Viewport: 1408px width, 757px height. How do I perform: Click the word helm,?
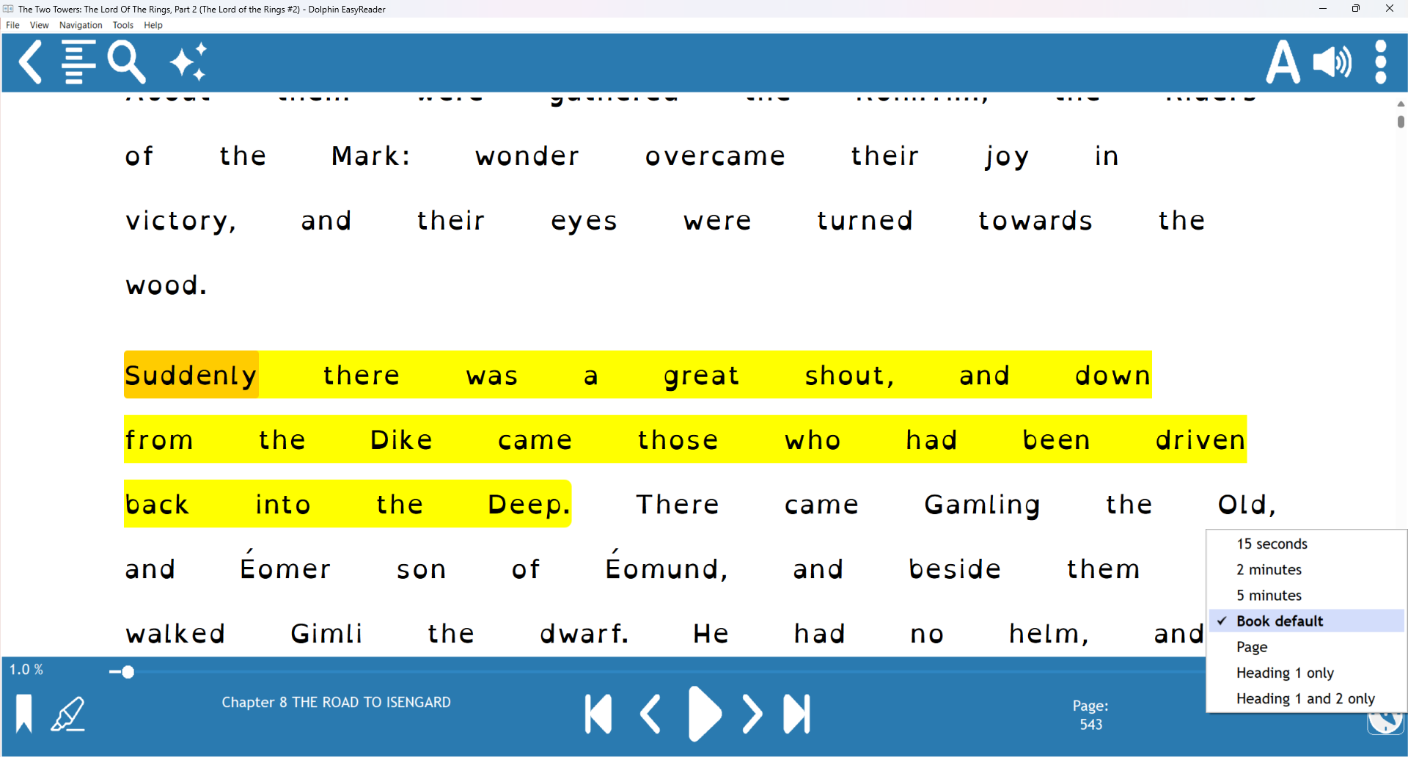coord(1049,634)
